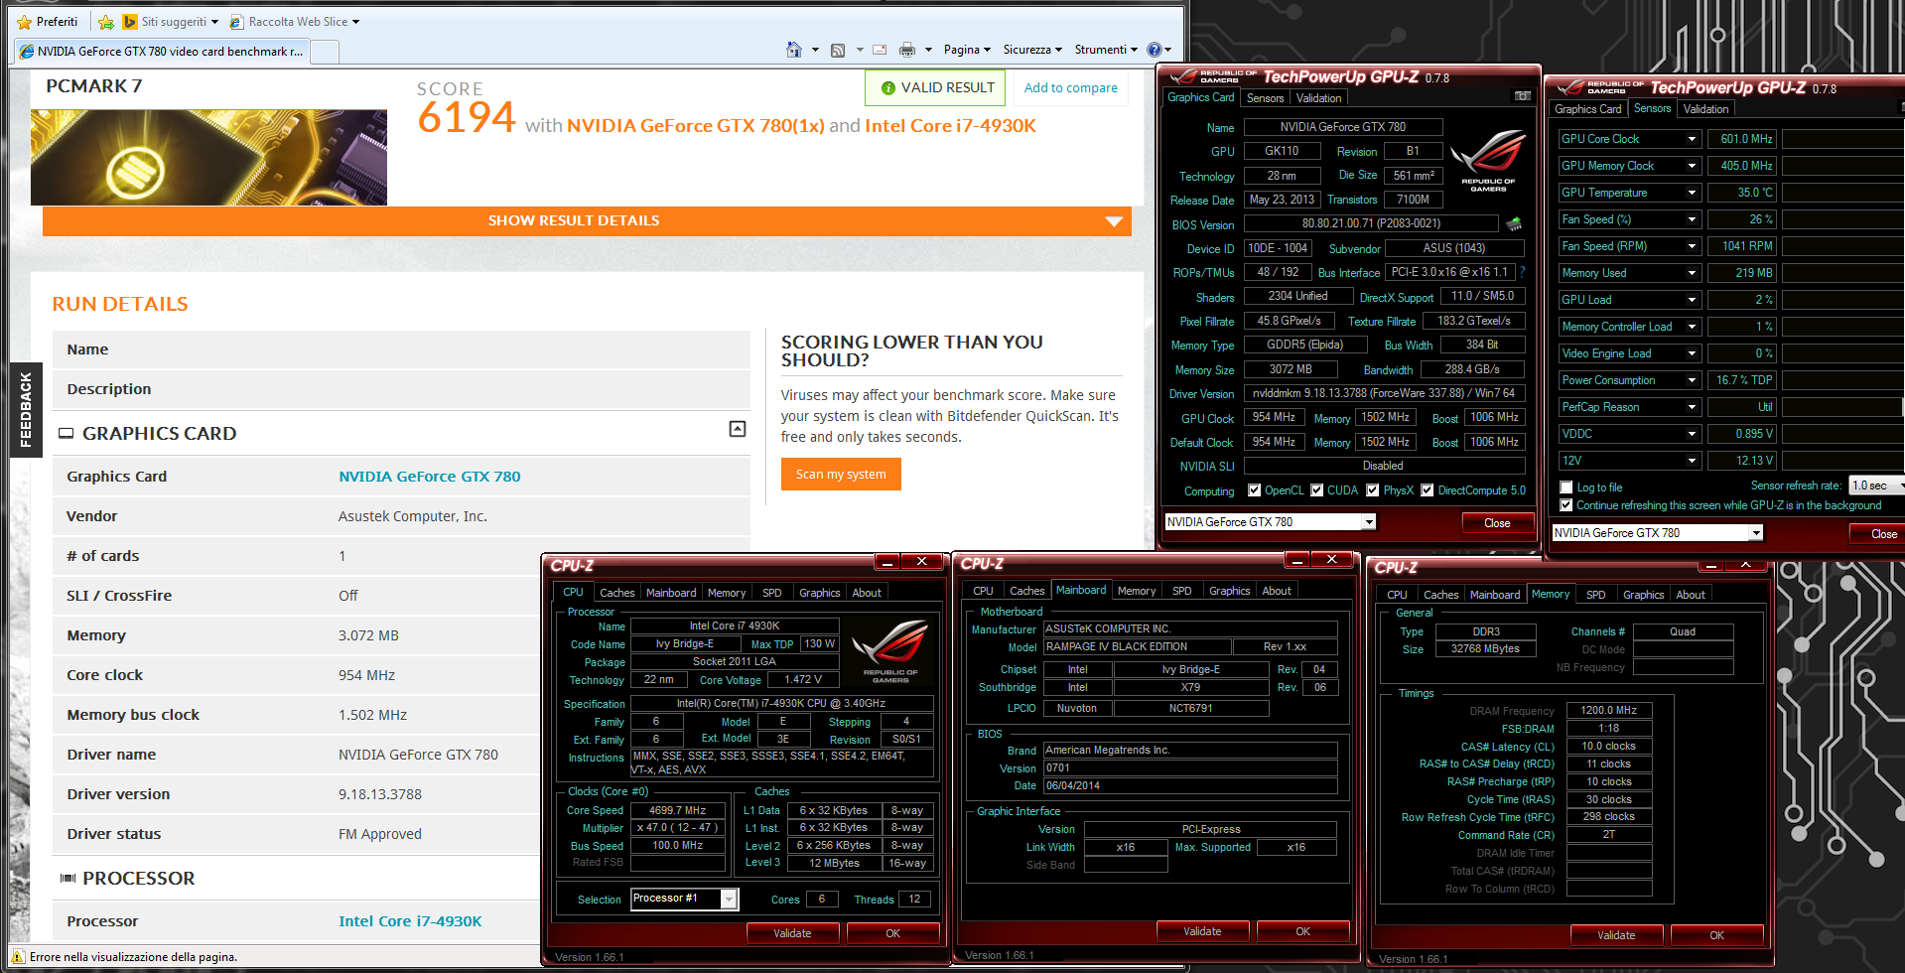Image resolution: width=1905 pixels, height=973 pixels.
Task: Open the GPU Temperature sensor dropdown
Action: tap(1693, 193)
